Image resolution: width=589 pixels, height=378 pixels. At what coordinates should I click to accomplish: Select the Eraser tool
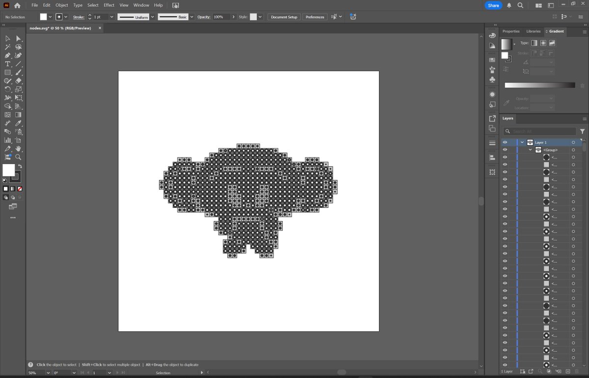[18, 80]
